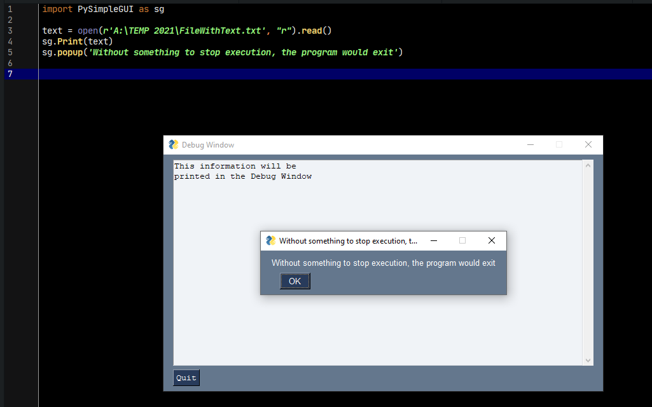The width and height of the screenshot is (652, 407).
Task: Close the Debug Window
Action: pyautogui.click(x=587, y=144)
